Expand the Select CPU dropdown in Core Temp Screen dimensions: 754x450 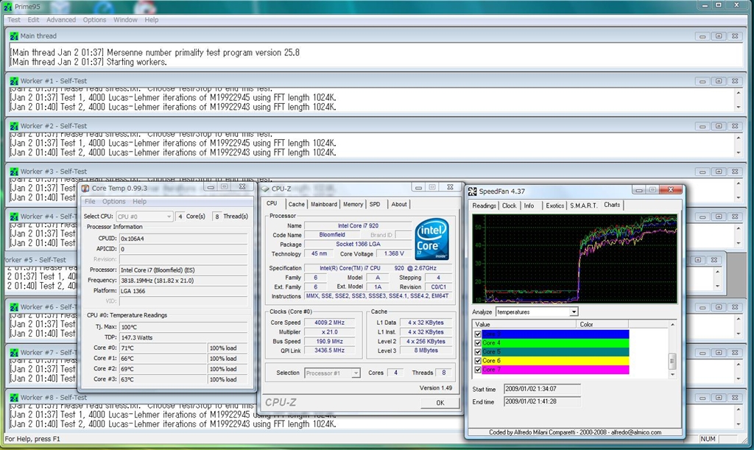[169, 217]
